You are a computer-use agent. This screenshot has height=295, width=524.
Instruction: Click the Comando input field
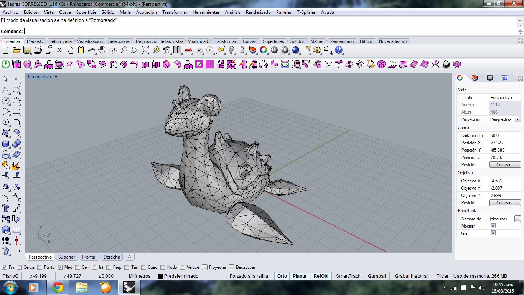coord(270,31)
